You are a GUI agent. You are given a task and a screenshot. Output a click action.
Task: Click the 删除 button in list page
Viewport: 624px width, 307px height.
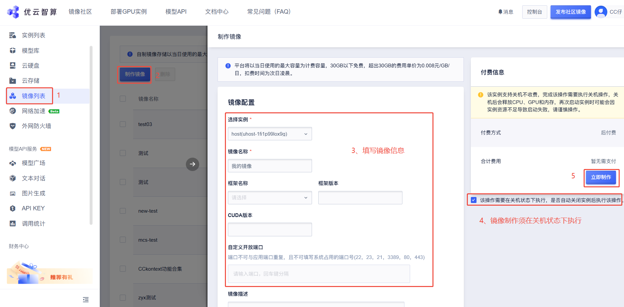(165, 74)
